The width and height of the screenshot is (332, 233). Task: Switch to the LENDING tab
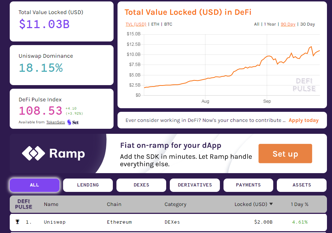(88, 185)
